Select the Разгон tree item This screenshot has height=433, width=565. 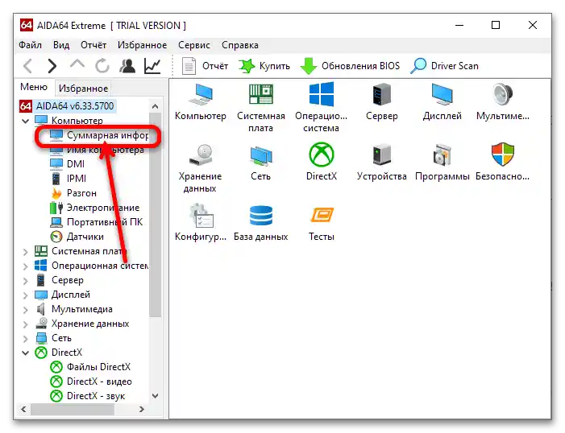(x=73, y=193)
